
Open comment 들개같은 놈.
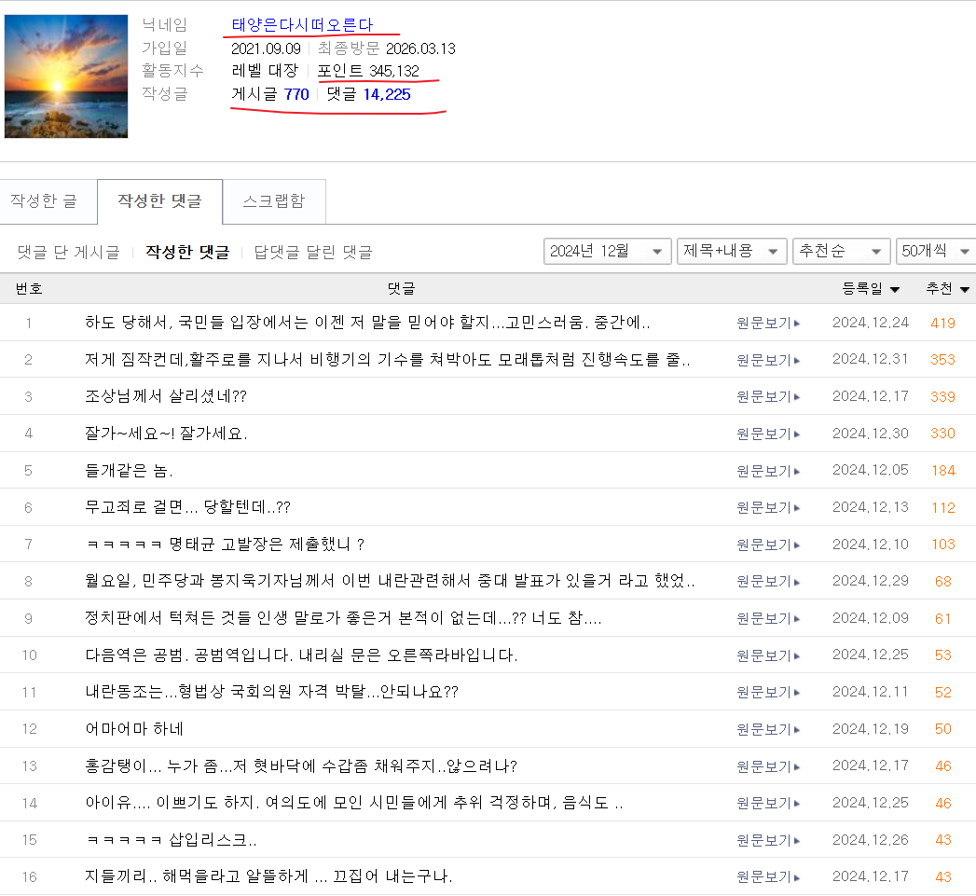129,470
